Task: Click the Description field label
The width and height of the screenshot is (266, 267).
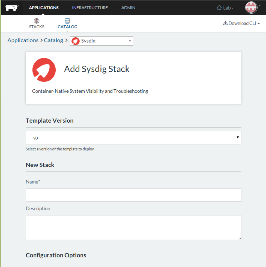Action: pyautogui.click(x=38, y=208)
